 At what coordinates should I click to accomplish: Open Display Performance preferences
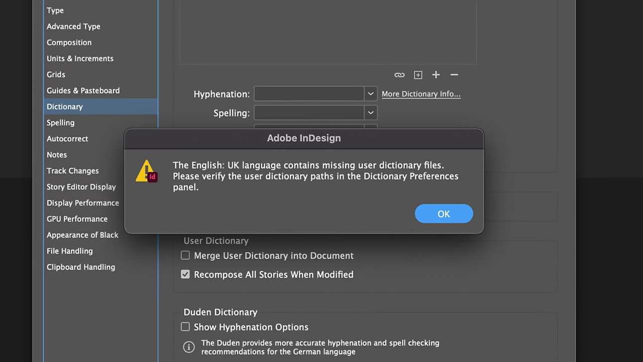click(x=84, y=203)
